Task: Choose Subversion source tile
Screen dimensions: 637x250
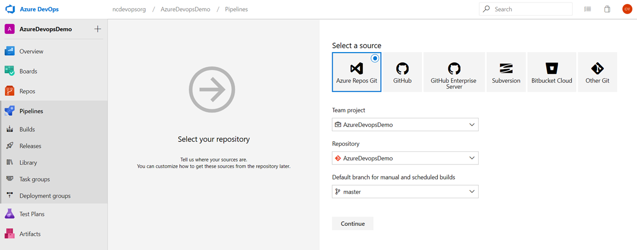Action: coord(506,72)
